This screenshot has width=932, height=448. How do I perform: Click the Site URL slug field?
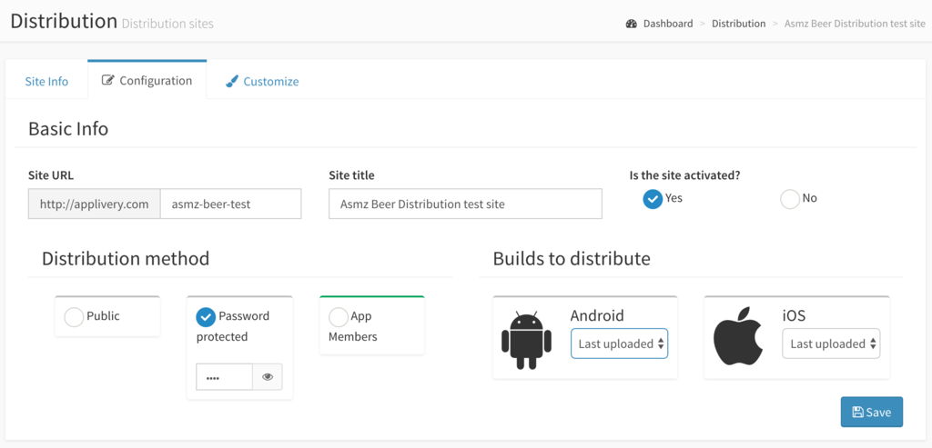[230, 204]
